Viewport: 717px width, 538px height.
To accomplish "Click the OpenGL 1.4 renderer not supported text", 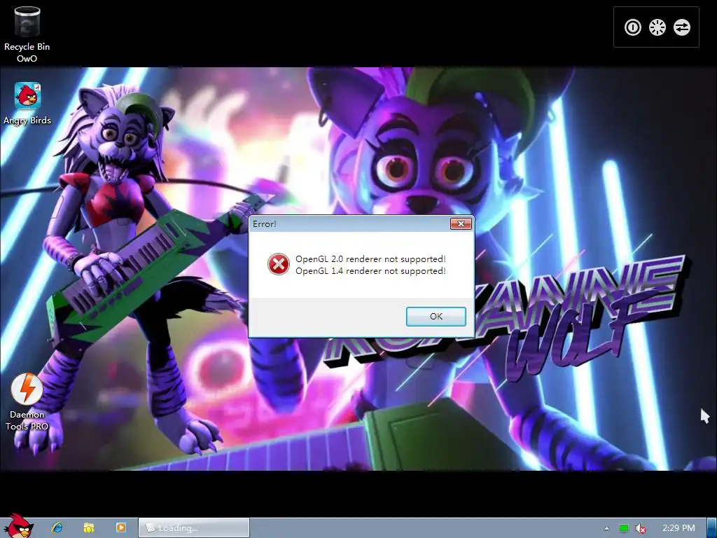I will (370, 271).
